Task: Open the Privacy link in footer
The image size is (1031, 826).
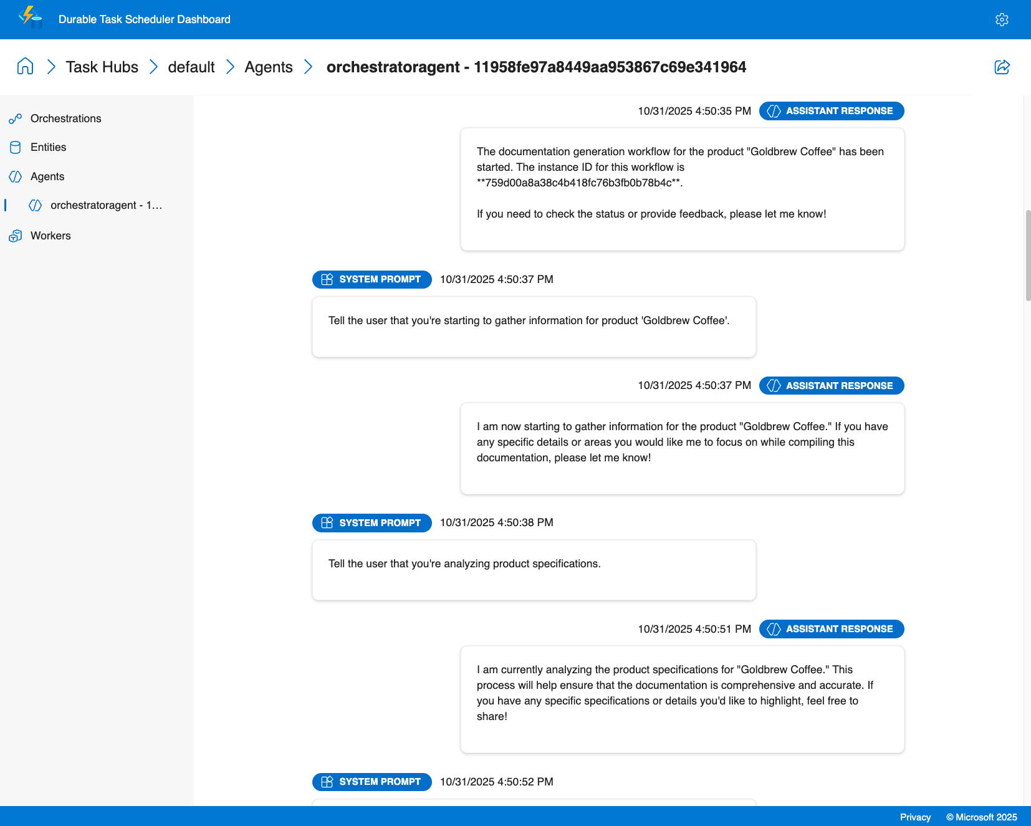Action: [915, 817]
